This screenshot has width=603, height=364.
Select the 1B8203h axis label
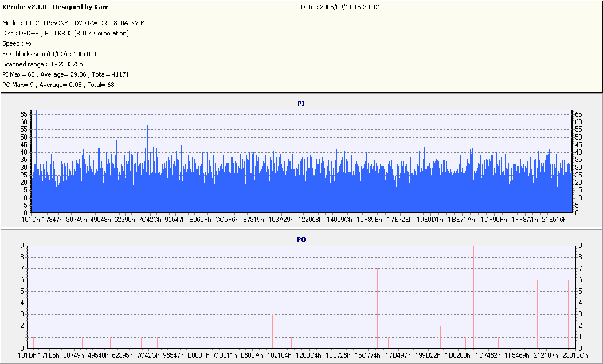tap(457, 355)
